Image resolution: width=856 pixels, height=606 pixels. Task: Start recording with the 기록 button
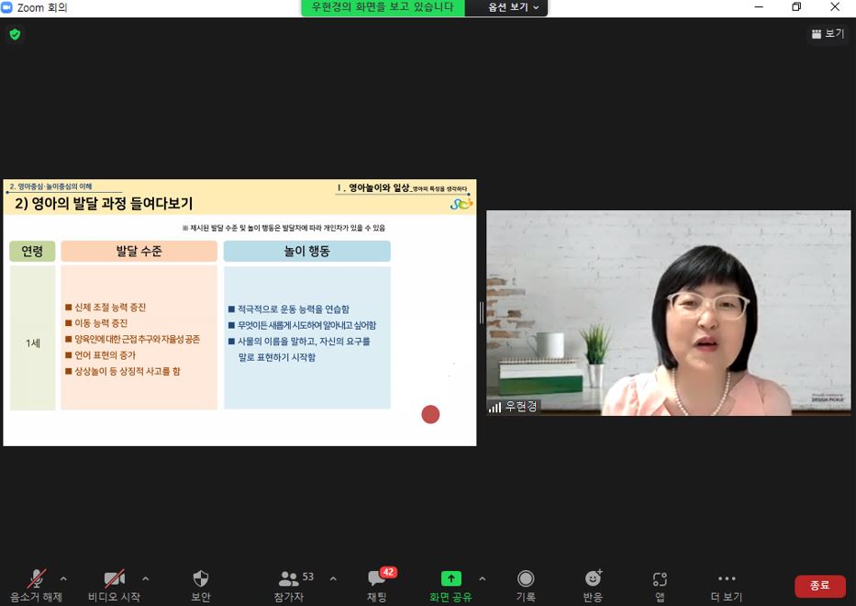point(526,579)
